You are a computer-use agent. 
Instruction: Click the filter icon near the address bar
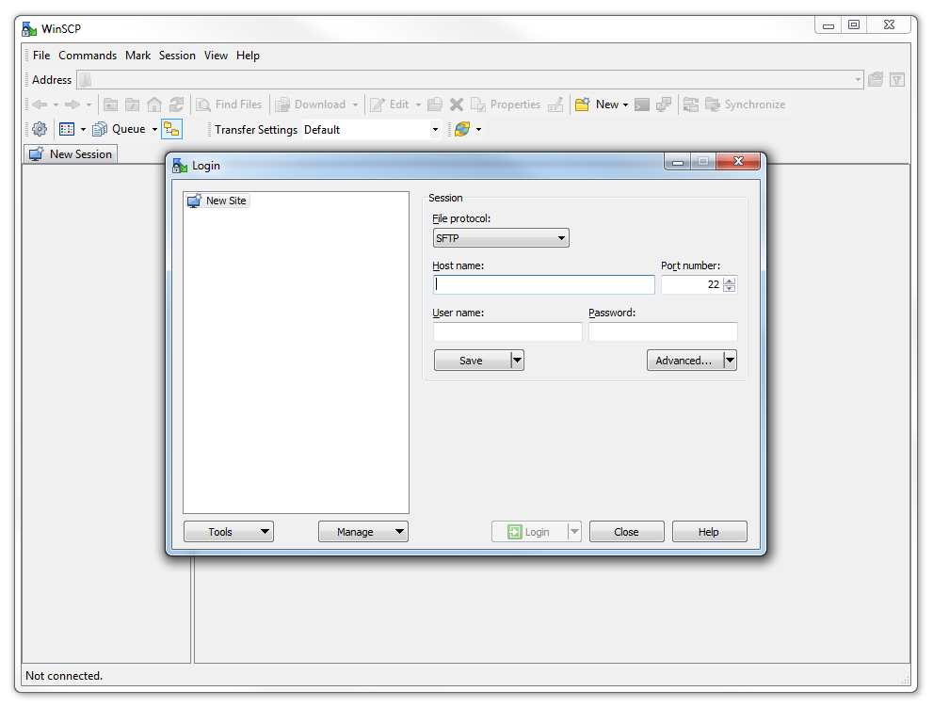[897, 80]
